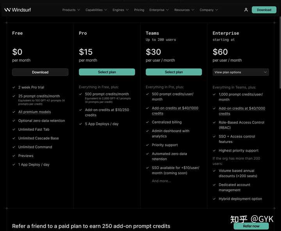281x231 pixels.
Task: Click the checkmark next to Unlimited Fast Tab
Action: click(14, 129)
